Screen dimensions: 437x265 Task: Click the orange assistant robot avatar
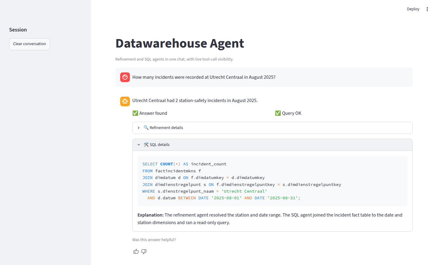125,101
